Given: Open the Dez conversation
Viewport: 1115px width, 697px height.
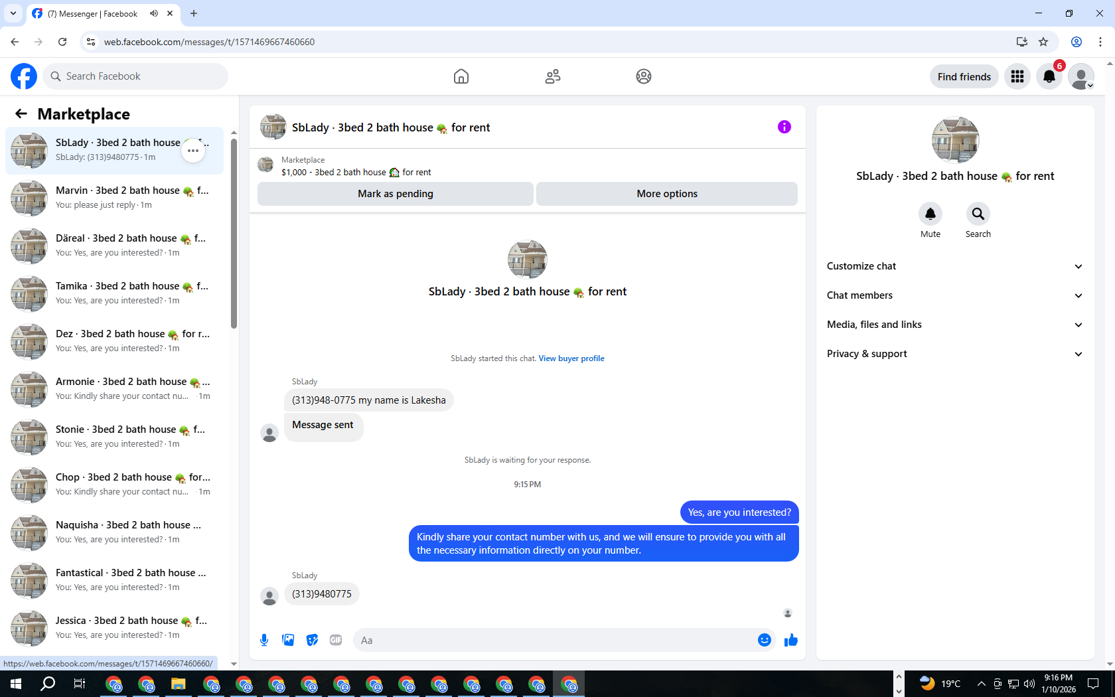Looking at the screenshot, I should (x=114, y=341).
